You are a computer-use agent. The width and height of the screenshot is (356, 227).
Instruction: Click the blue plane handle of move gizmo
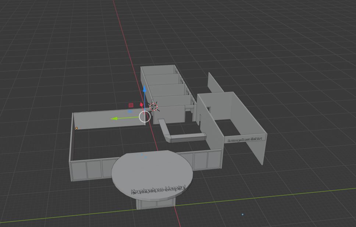click(130, 111)
